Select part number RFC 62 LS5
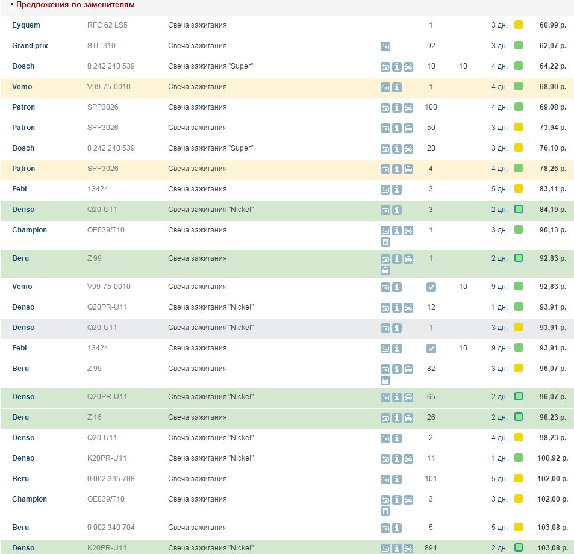The width and height of the screenshot is (574, 554). coord(107,25)
